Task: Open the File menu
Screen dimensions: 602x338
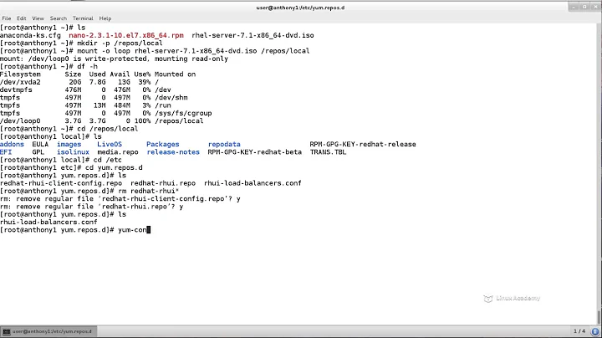Action: (7, 18)
